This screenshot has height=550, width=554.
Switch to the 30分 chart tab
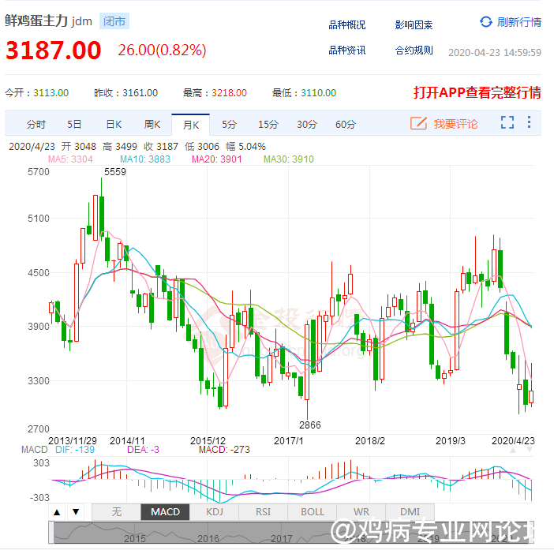307,125
